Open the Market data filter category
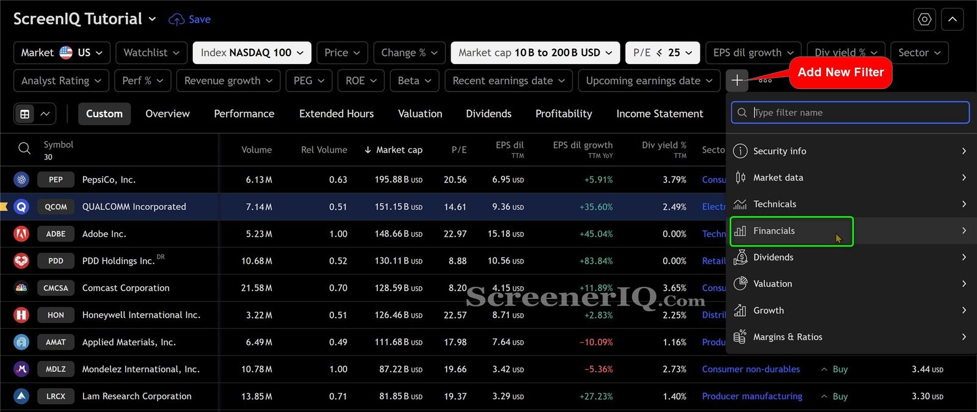 (851, 178)
